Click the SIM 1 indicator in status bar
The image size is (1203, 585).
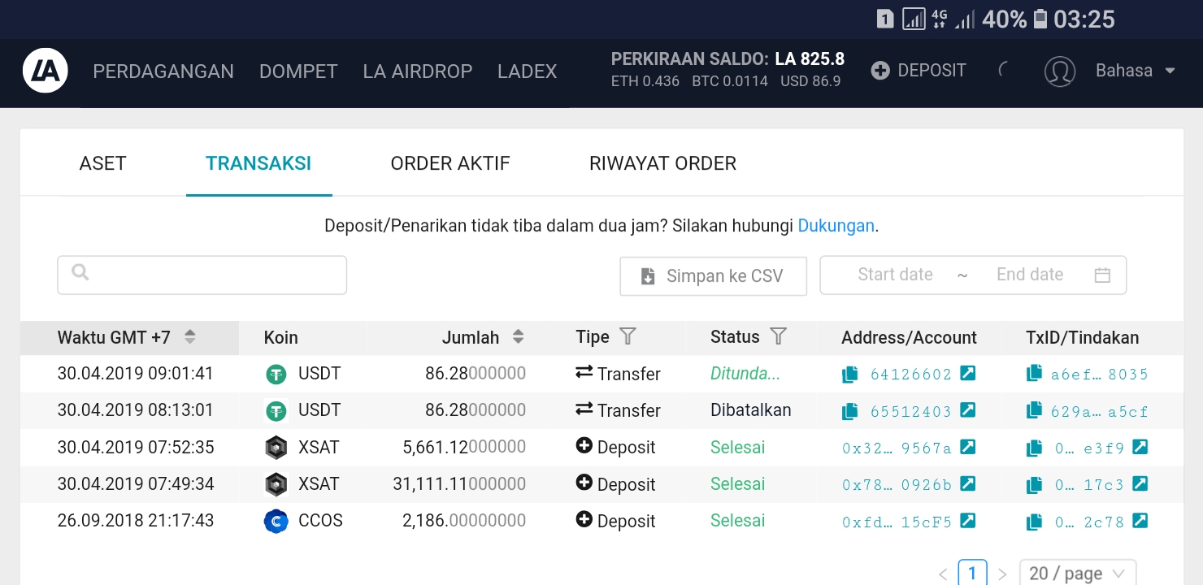pyautogui.click(x=886, y=19)
